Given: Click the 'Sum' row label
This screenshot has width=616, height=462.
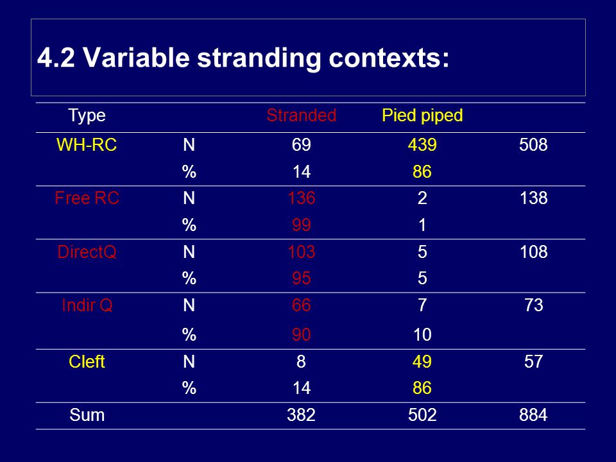Looking at the screenshot, I should pyautogui.click(x=87, y=415).
